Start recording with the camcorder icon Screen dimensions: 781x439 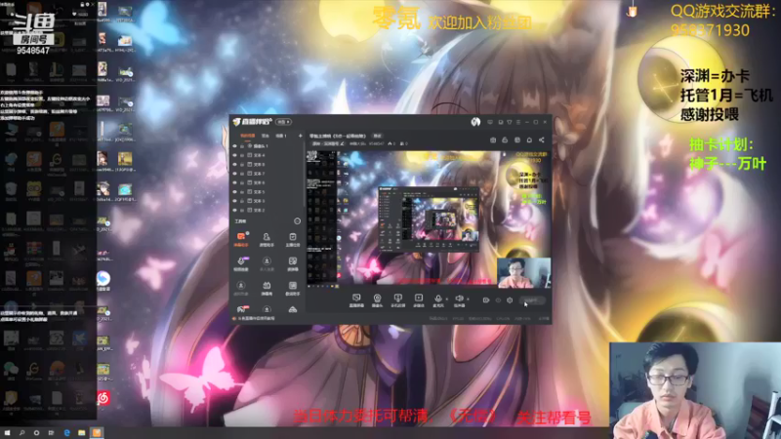pos(486,300)
